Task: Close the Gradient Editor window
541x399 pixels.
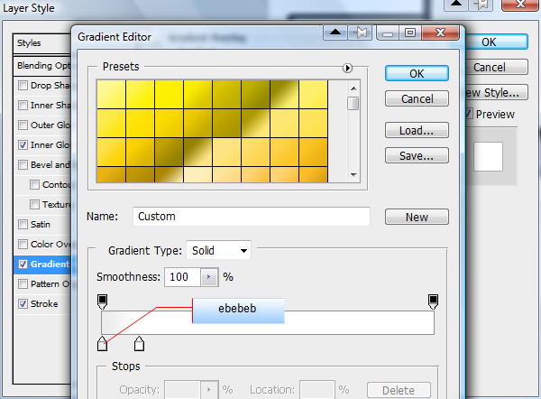Action: coord(441,32)
